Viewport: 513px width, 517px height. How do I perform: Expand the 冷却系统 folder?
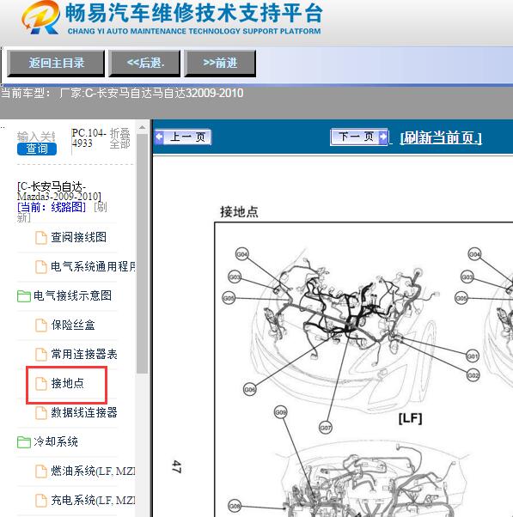56,441
